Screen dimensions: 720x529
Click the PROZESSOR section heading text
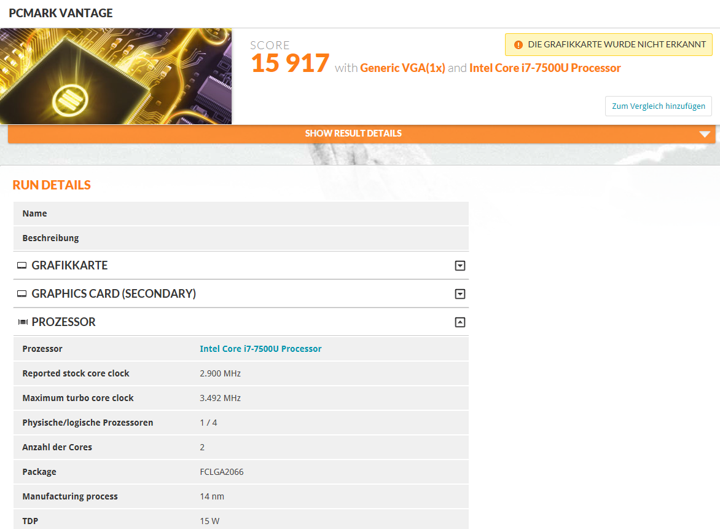[63, 322]
